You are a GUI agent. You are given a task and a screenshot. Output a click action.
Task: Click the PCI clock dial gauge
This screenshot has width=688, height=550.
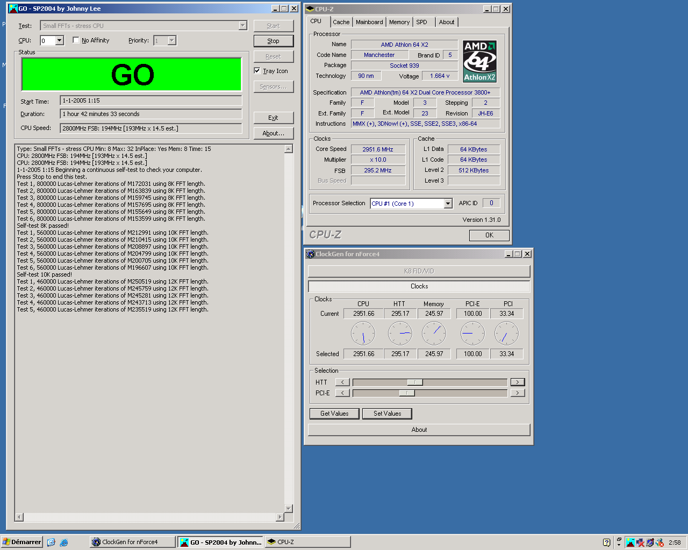point(506,334)
